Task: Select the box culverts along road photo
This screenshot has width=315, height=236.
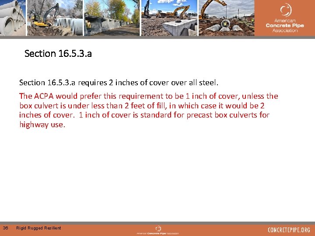Action: coord(112,18)
